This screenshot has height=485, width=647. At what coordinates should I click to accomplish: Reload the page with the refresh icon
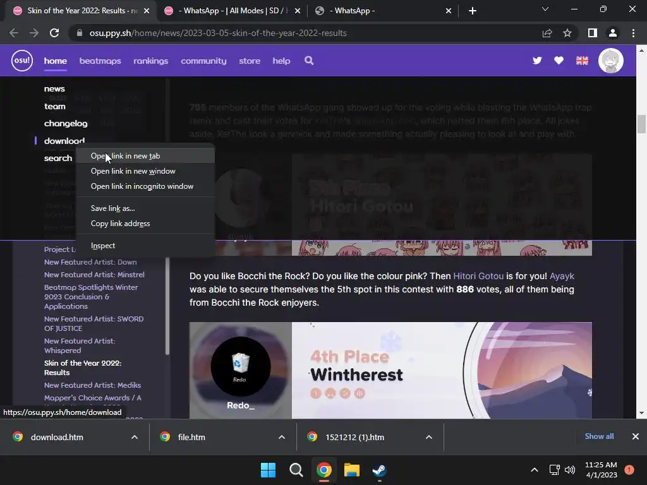(x=54, y=33)
